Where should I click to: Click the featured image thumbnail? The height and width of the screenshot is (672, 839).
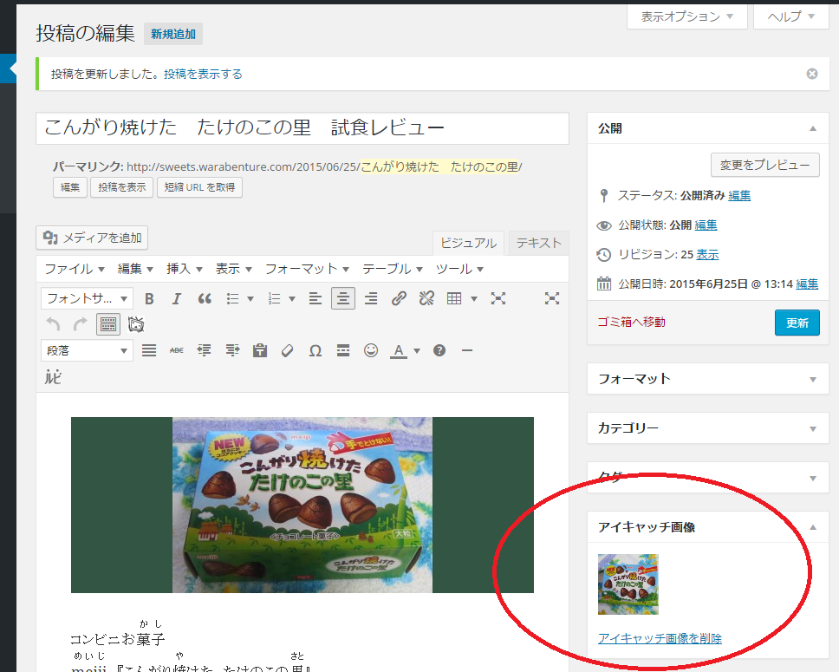[x=628, y=584]
